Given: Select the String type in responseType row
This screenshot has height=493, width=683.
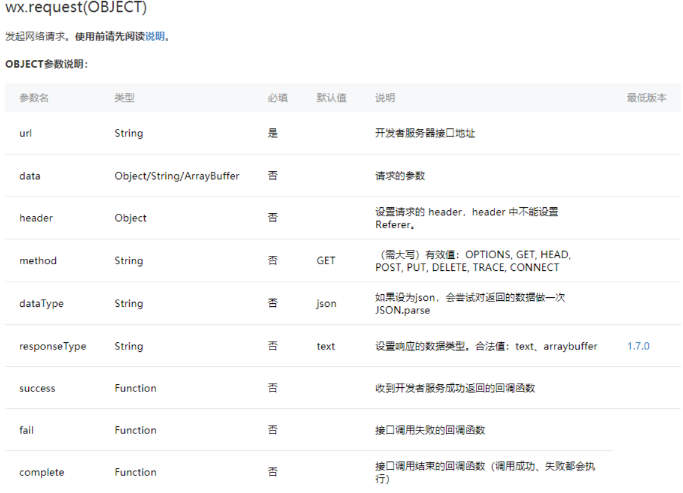Looking at the screenshot, I should (x=129, y=346).
